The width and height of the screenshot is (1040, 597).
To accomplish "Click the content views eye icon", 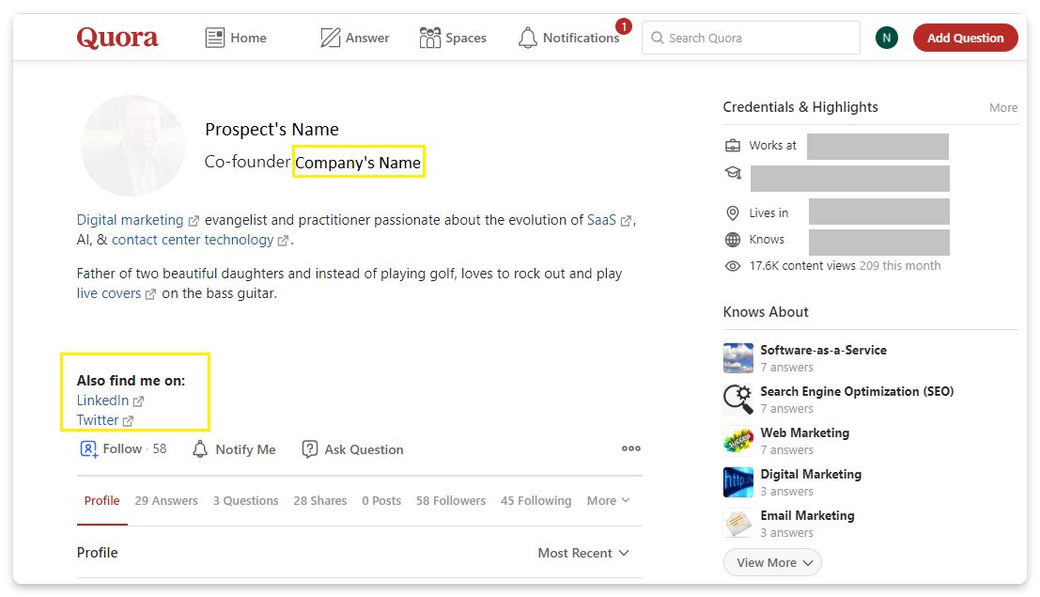I will (732, 266).
